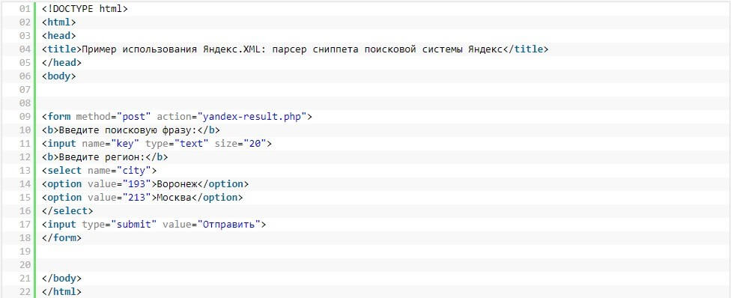Click line number 01 in the gutter

25,9
